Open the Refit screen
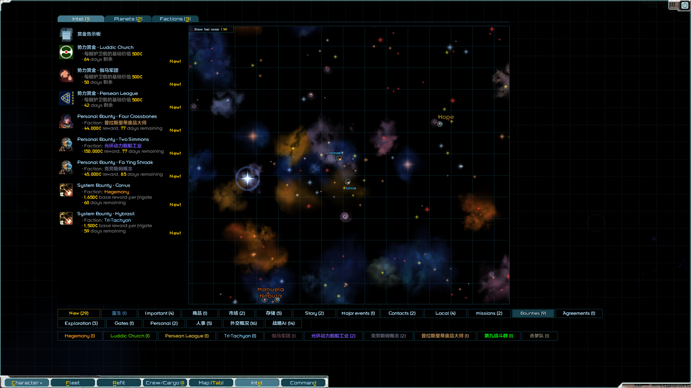 tap(119, 383)
